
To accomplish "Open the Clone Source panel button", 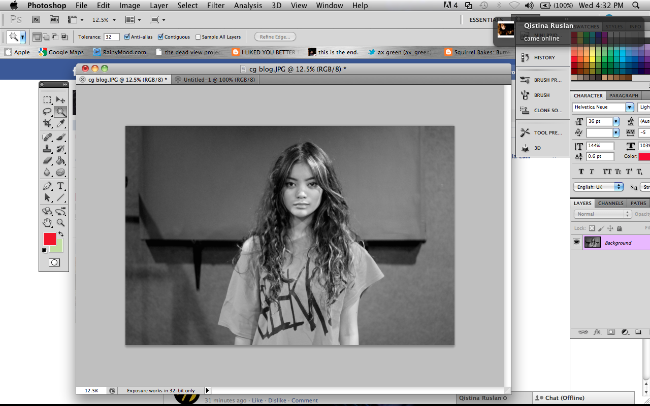I will coord(541,110).
